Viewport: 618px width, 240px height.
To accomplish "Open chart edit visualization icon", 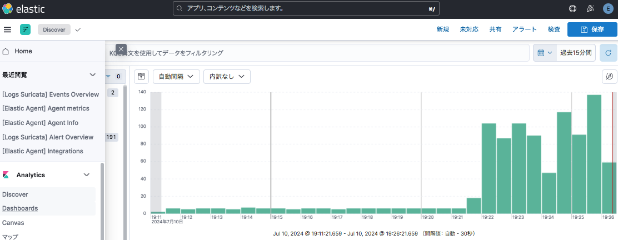I will [x=610, y=76].
